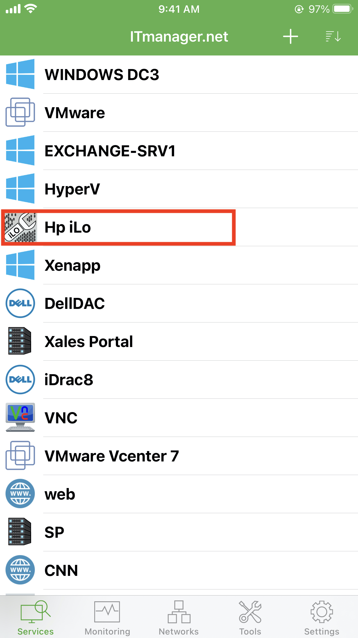The height and width of the screenshot is (638, 358).
Task: Click the Dell logo next to DellDAC
Action: pyautogui.click(x=20, y=303)
